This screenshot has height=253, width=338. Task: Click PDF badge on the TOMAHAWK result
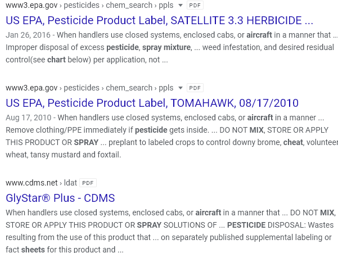(195, 88)
